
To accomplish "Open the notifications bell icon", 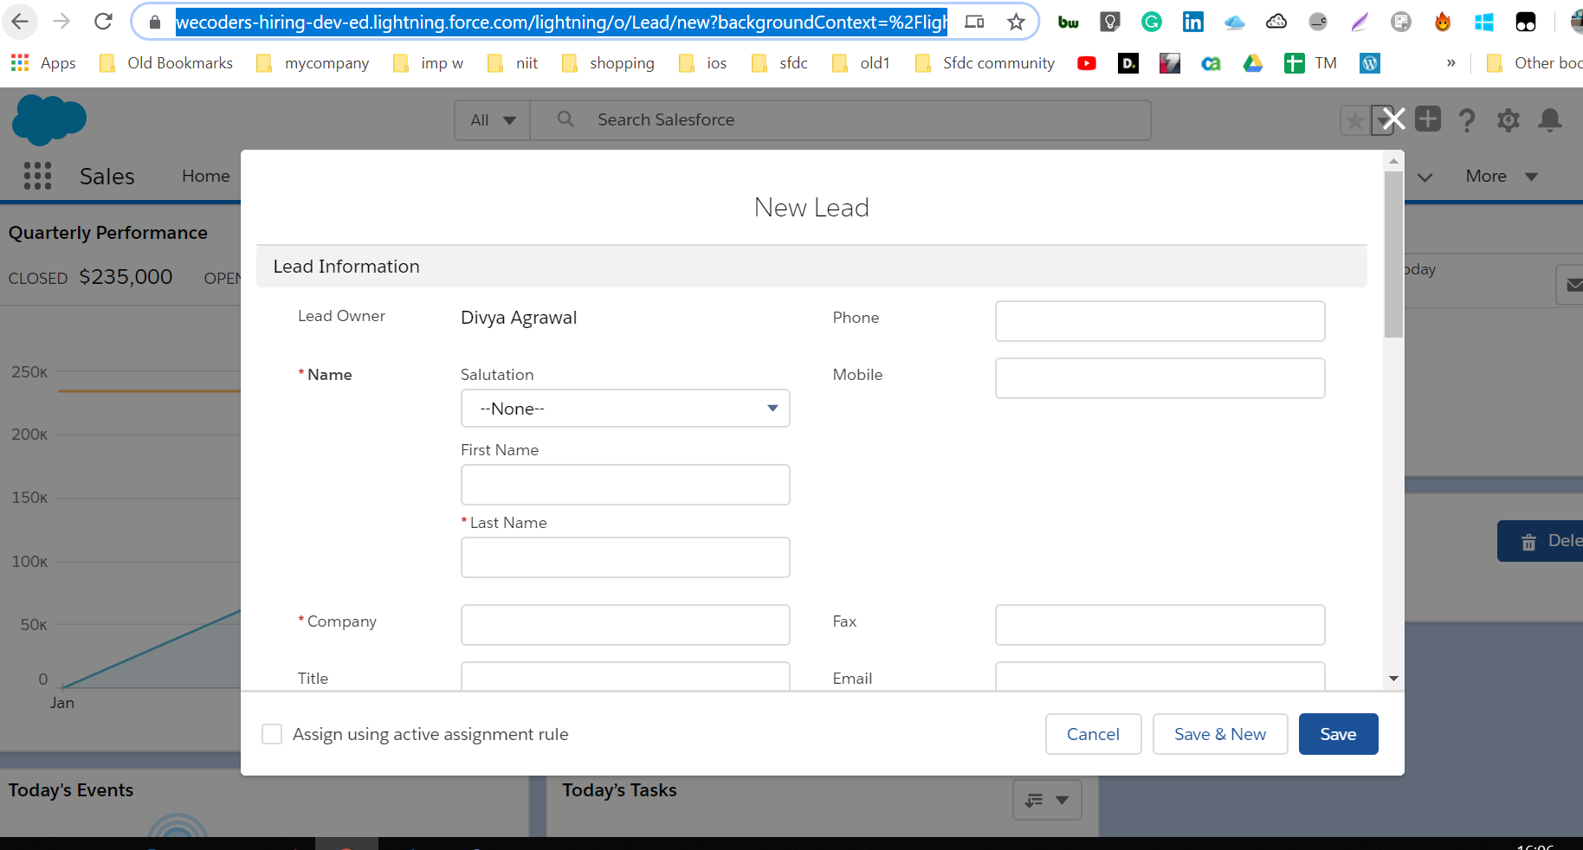I will 1549,120.
